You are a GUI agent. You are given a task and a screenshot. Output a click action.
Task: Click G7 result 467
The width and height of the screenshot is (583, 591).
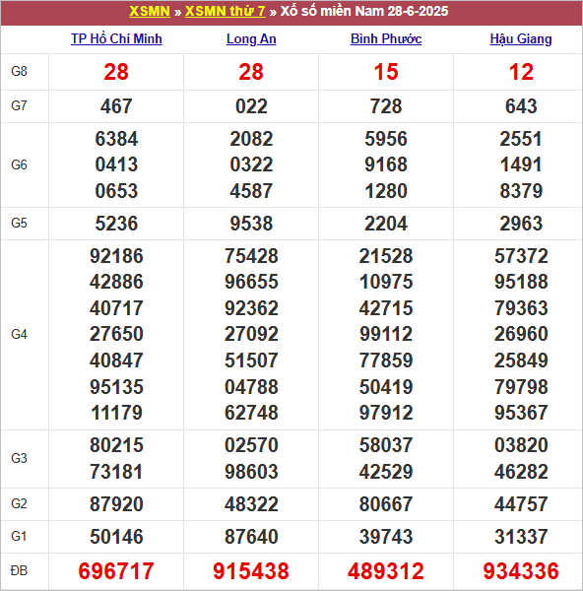coord(116,106)
